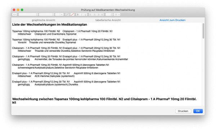
Task: Click 'Acetylsalicylsäure (systemisch),Diuretika' line
Action: tap(56, 84)
